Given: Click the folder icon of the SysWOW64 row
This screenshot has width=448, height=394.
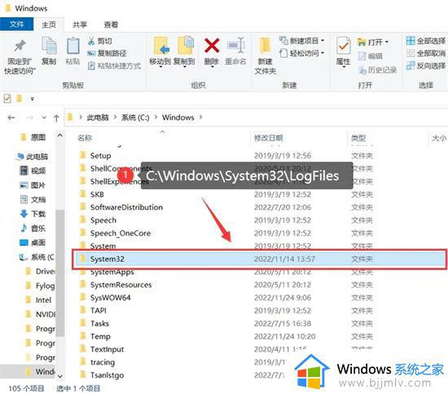Looking at the screenshot, I should click(83, 297).
